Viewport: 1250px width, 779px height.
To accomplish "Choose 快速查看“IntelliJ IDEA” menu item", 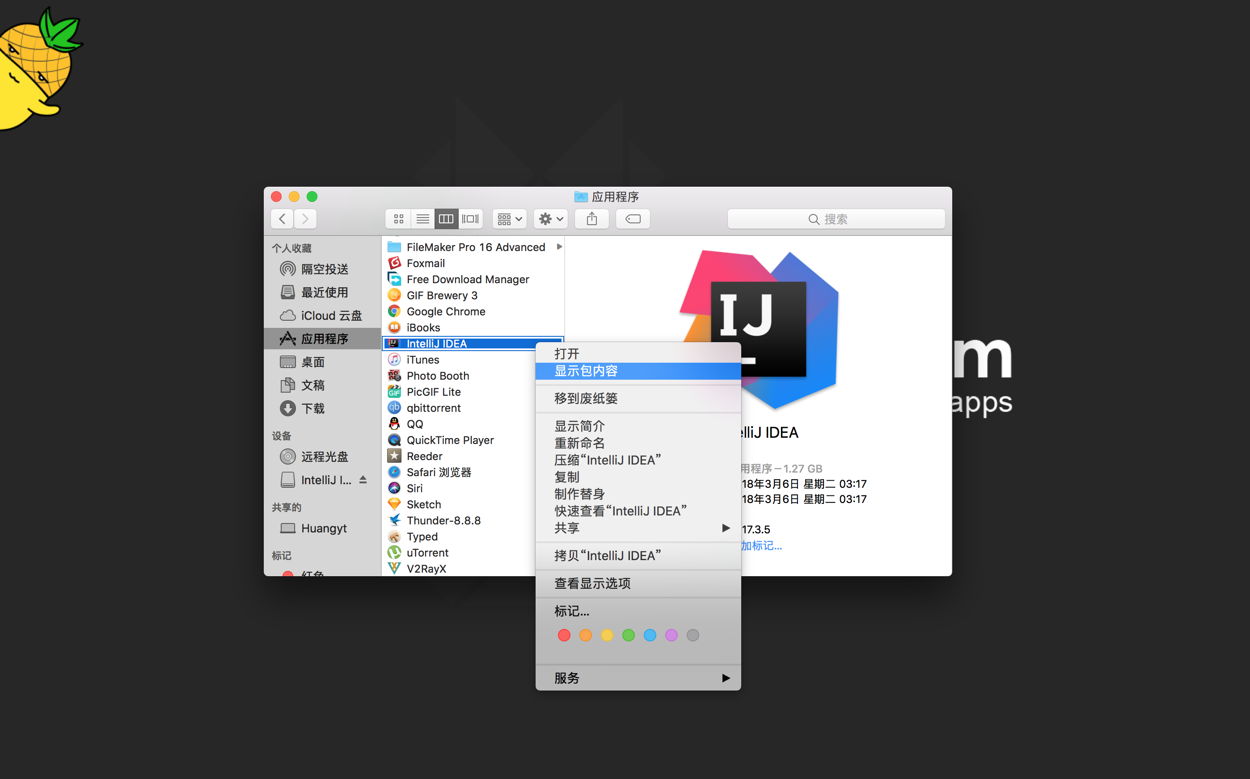I will click(638, 511).
